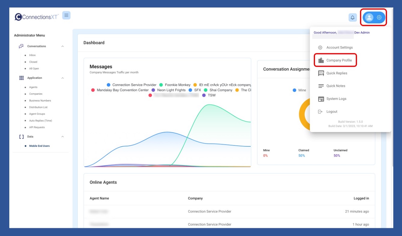Image resolution: width=402 pixels, height=236 pixels.
Task: Click the ConnectionsXT logo
Action: [x=37, y=17]
